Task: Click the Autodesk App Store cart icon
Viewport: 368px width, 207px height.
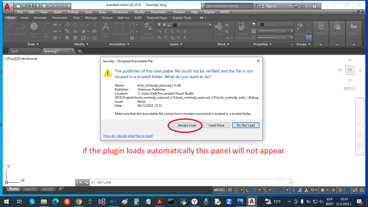Action: tap(296, 6)
